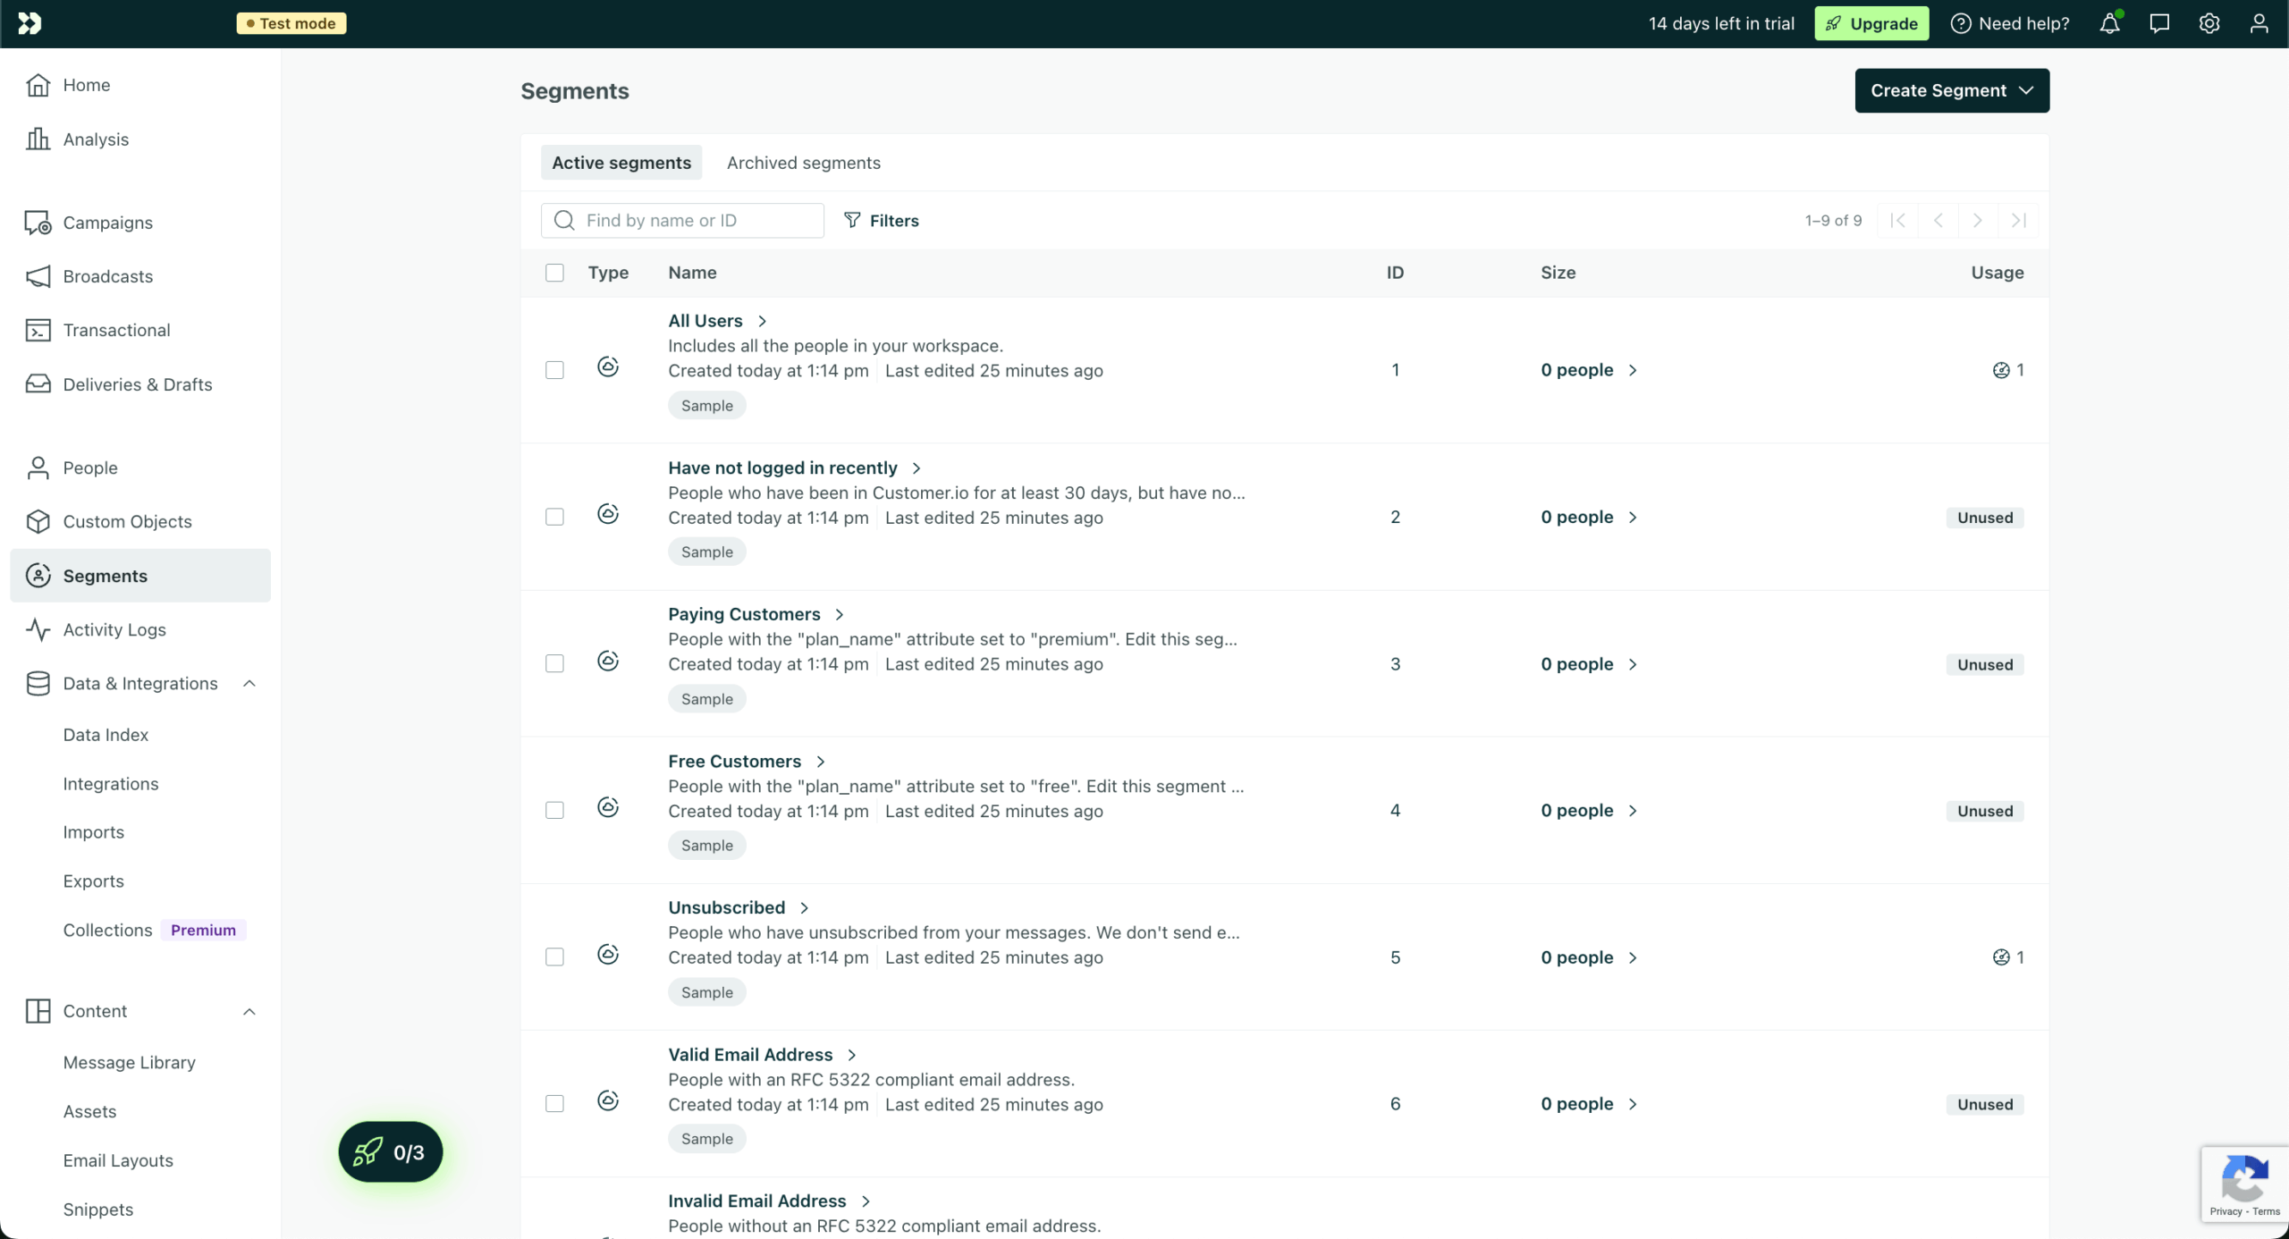Image resolution: width=2289 pixels, height=1239 pixels.
Task: Check Have not logged in recently checkbox
Action: 554,517
